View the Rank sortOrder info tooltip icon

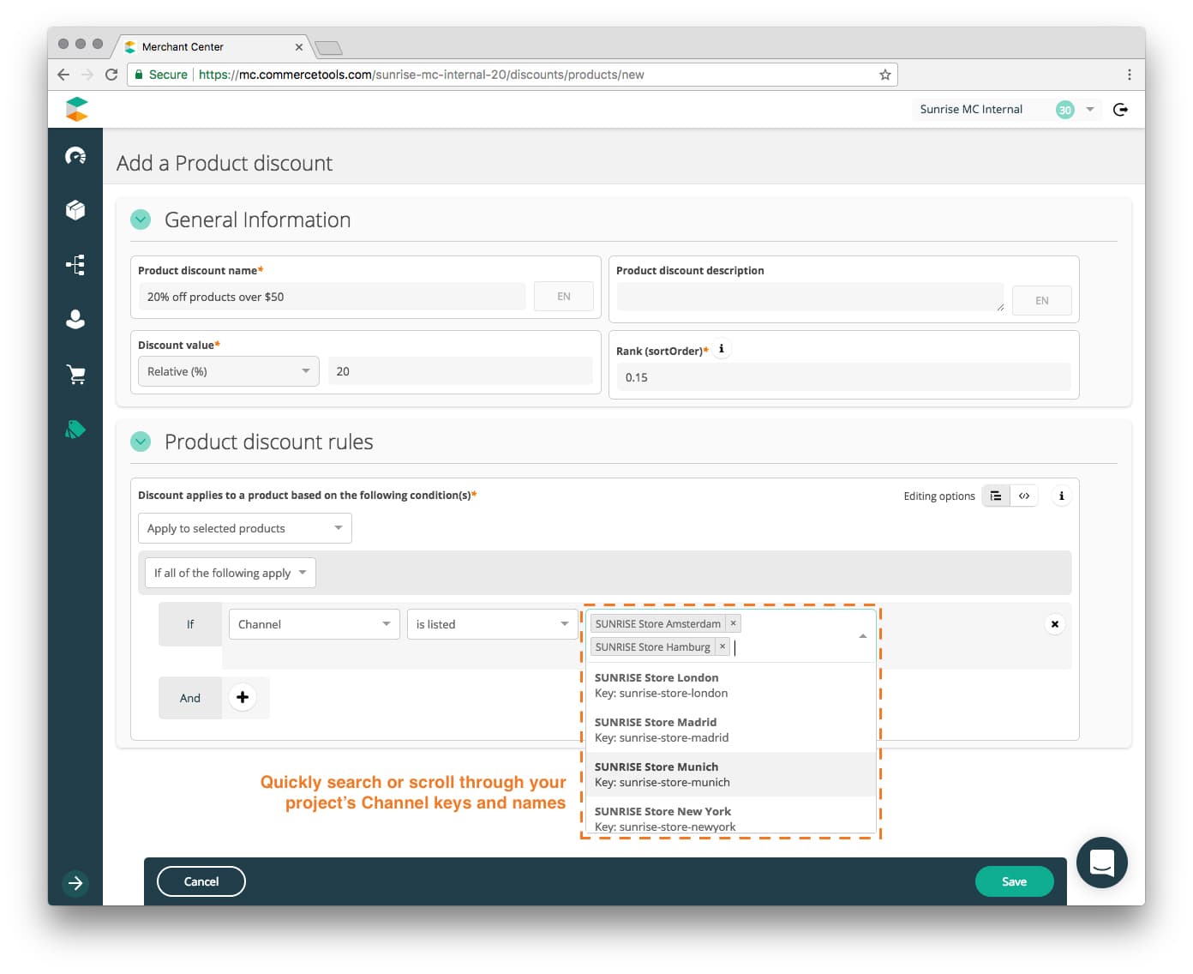(x=721, y=348)
